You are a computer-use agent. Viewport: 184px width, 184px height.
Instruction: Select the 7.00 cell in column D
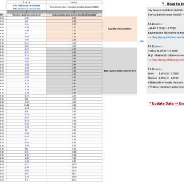74,158
